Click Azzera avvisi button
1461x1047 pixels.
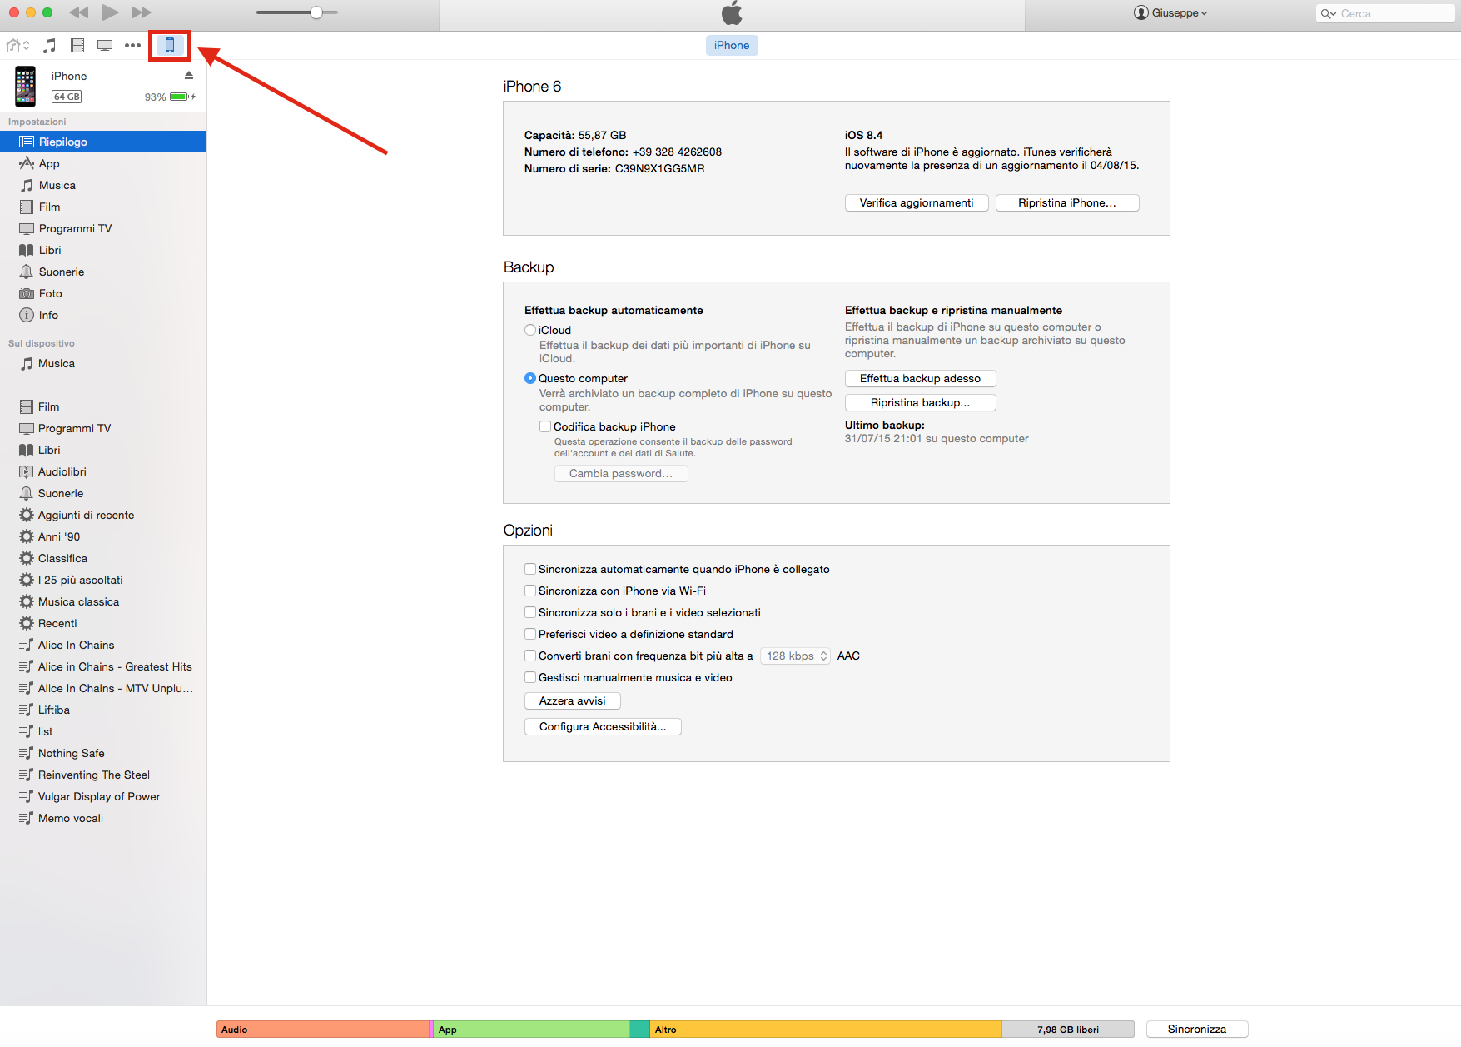point(573,700)
